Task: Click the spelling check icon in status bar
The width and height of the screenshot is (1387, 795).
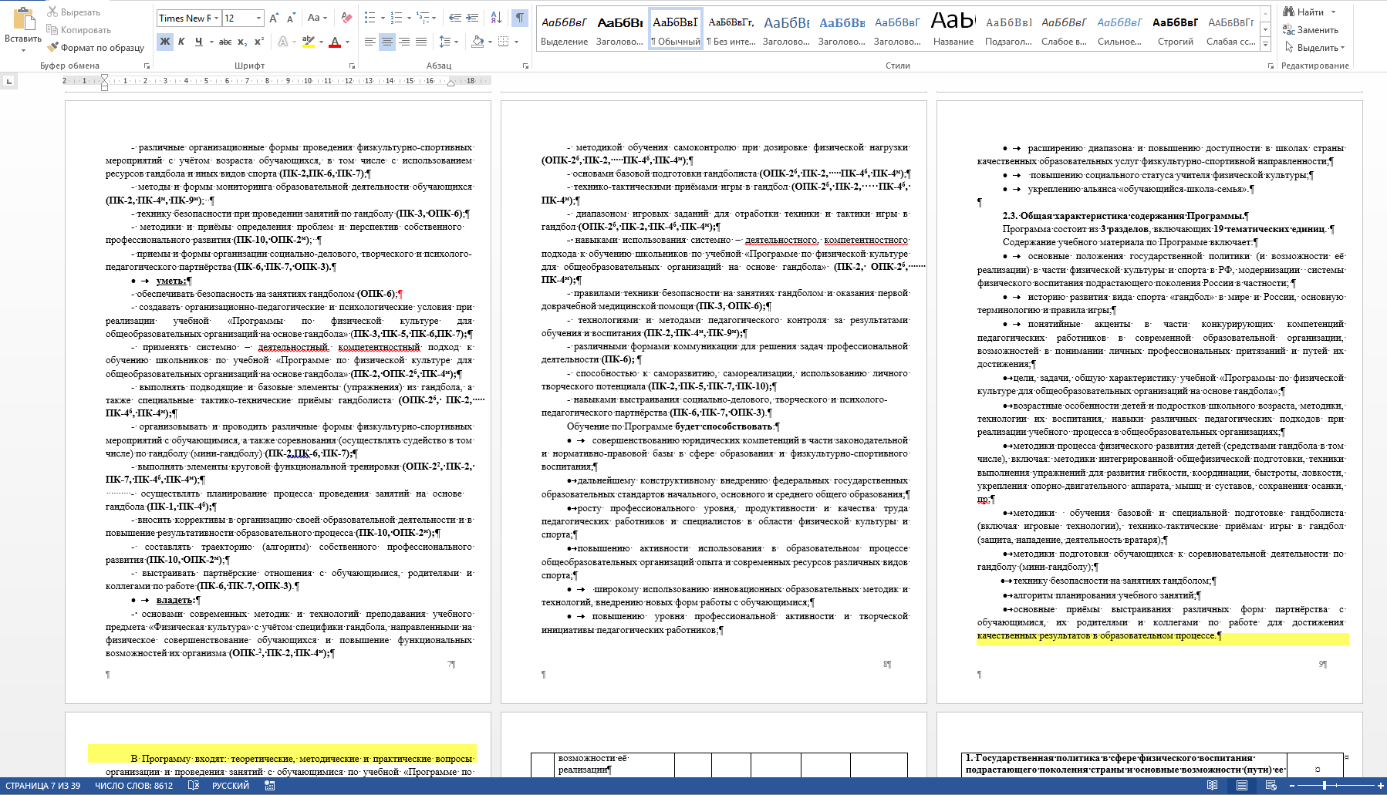Action: [x=194, y=786]
